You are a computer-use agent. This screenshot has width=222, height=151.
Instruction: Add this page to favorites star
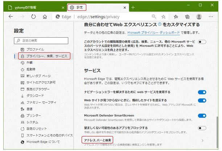(x=164, y=16)
